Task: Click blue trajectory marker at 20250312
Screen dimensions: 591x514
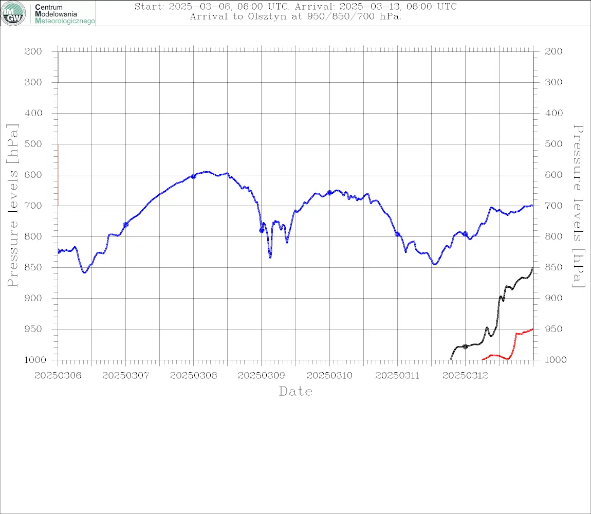Action: click(x=465, y=234)
